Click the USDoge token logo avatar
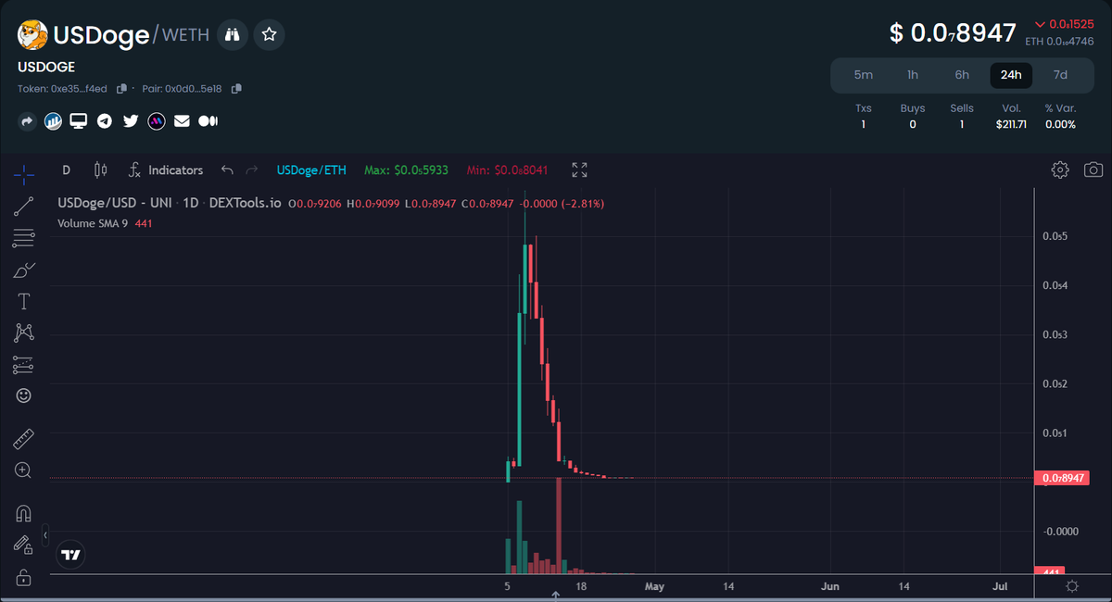The image size is (1112, 602). pyautogui.click(x=33, y=35)
